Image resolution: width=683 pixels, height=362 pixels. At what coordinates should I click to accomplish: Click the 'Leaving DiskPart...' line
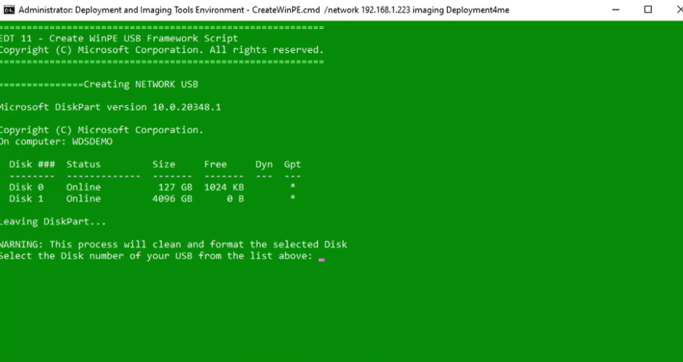coord(53,222)
